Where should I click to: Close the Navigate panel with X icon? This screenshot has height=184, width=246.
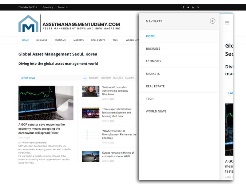pyautogui.click(x=212, y=21)
